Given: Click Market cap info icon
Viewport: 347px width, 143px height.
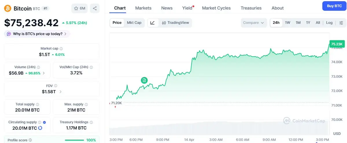Looking at the screenshot, I should (x=61, y=49).
